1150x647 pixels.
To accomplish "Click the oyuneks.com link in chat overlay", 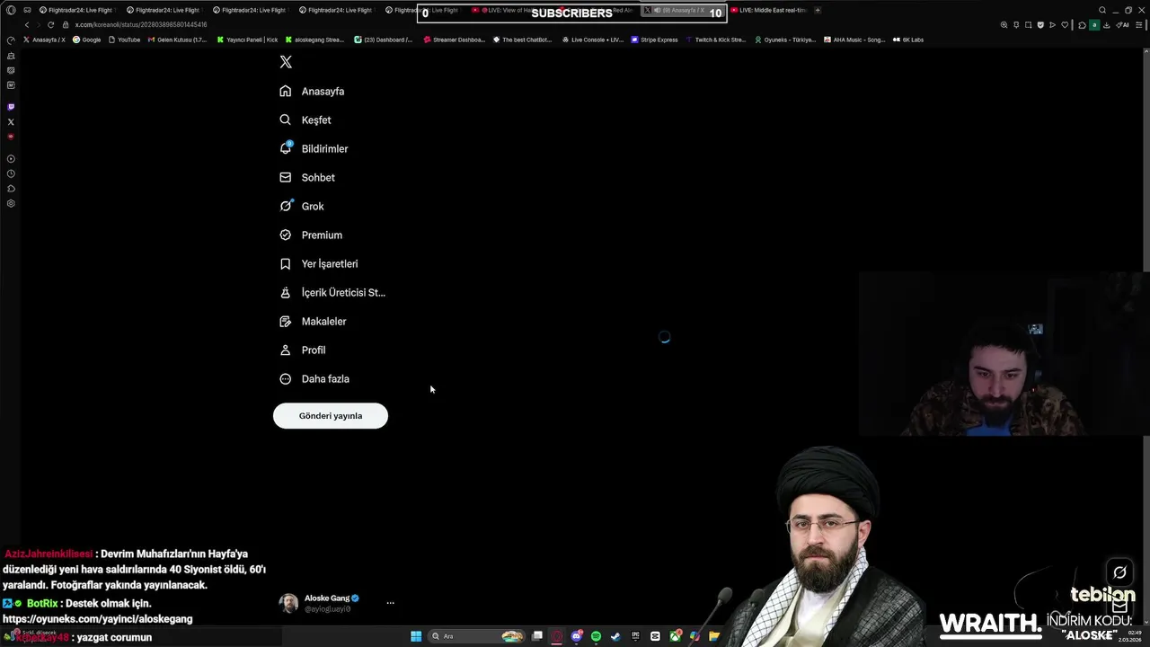I will tap(97, 619).
